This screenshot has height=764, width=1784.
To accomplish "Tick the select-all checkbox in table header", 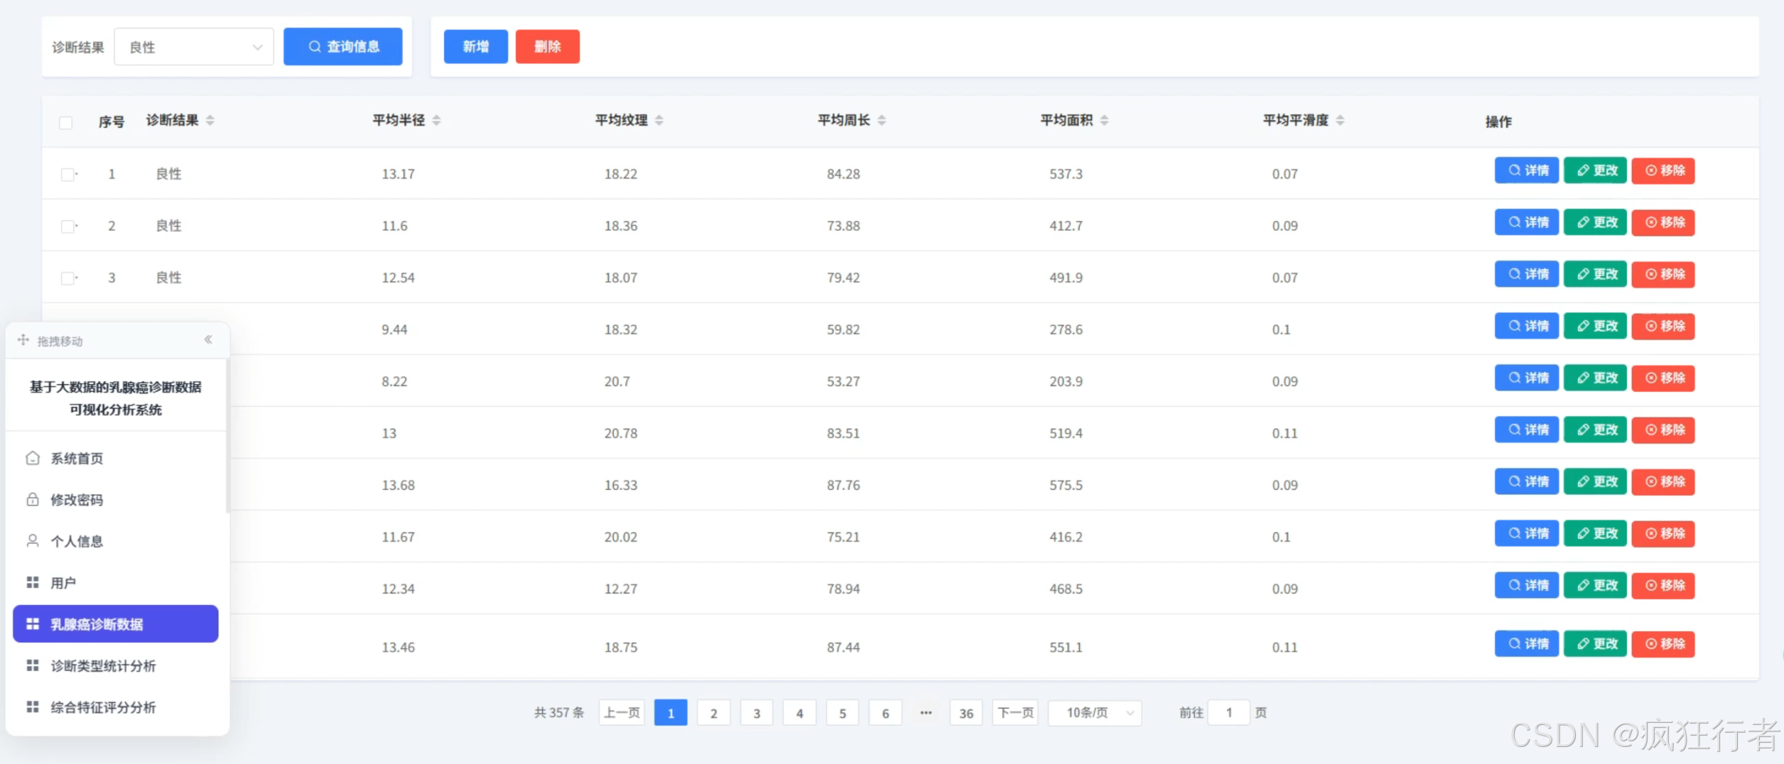I will pyautogui.click(x=66, y=123).
